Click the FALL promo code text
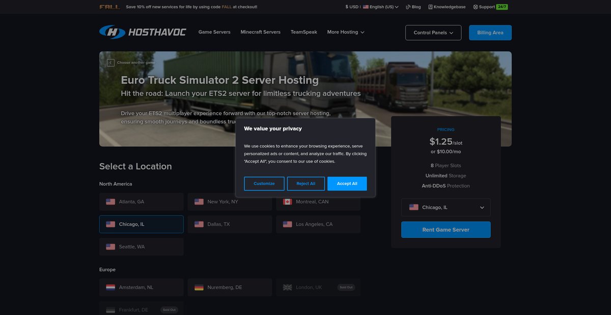 (x=227, y=7)
